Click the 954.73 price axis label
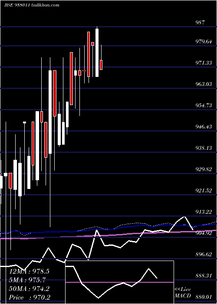This screenshot has height=304, width=217. point(204,106)
